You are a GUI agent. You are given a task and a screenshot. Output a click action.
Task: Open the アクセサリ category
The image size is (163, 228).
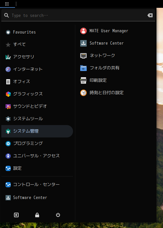[x=37, y=57]
